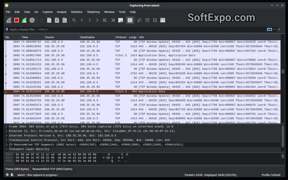Open the Find Packet tool
The image size is (288, 180).
point(74,20)
